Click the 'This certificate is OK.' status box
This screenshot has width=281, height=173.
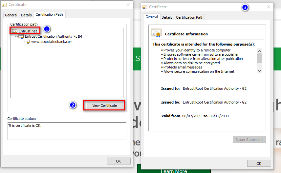point(67,131)
